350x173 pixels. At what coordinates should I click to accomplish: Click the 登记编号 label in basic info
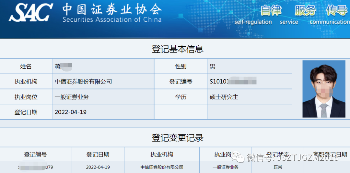[181, 81]
